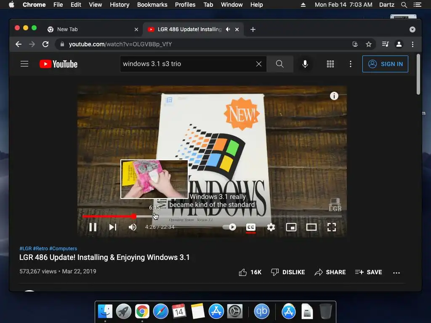Viewport: 431px width, 323px height.
Task: Like the video (16K)
Action: (250, 272)
